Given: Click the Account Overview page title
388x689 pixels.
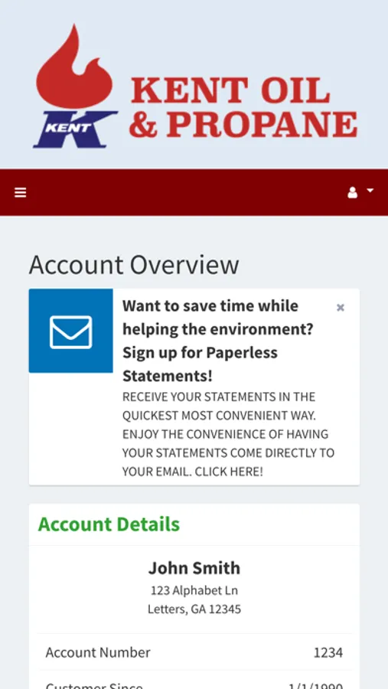Looking at the screenshot, I should pos(134,265).
